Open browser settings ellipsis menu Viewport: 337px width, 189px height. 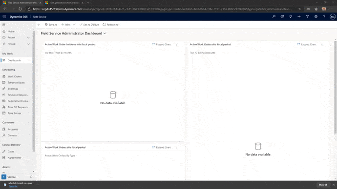click(332, 9)
